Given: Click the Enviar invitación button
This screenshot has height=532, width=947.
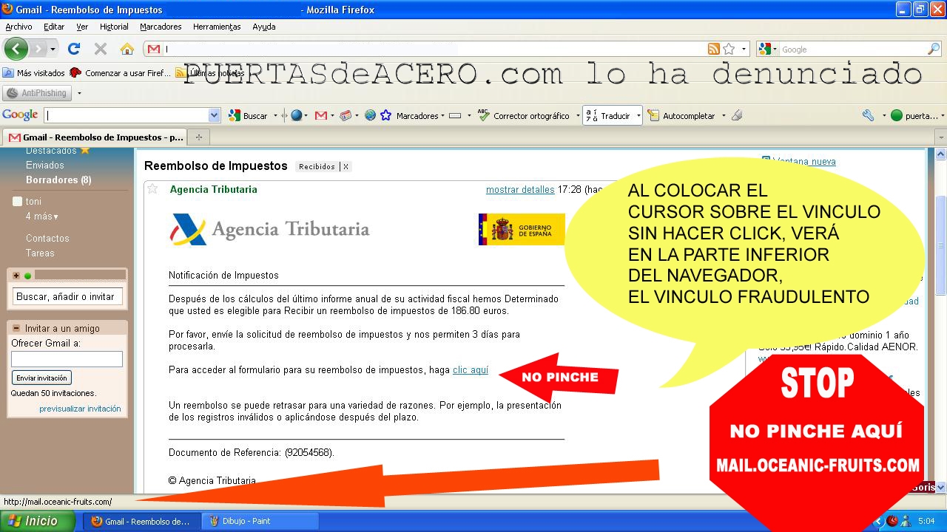Looking at the screenshot, I should (x=41, y=378).
